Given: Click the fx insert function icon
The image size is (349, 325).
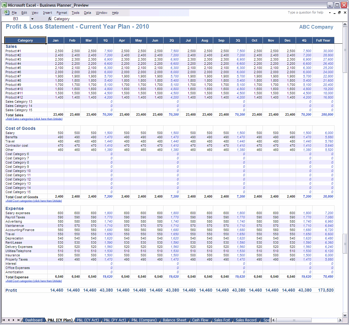Looking at the screenshot, I should (x=50, y=19).
